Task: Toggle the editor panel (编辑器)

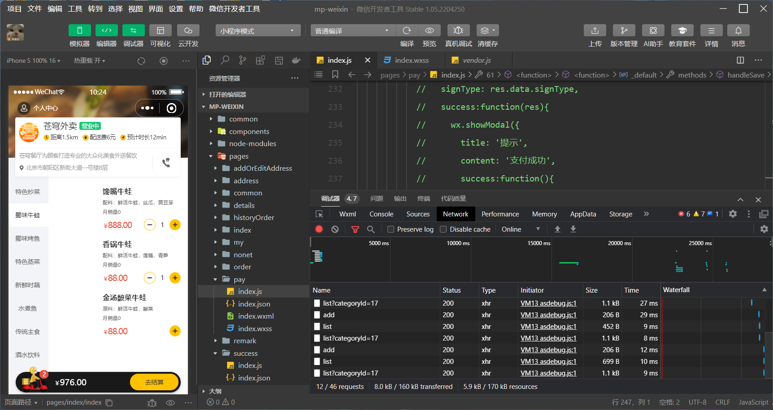Action: pos(106,30)
